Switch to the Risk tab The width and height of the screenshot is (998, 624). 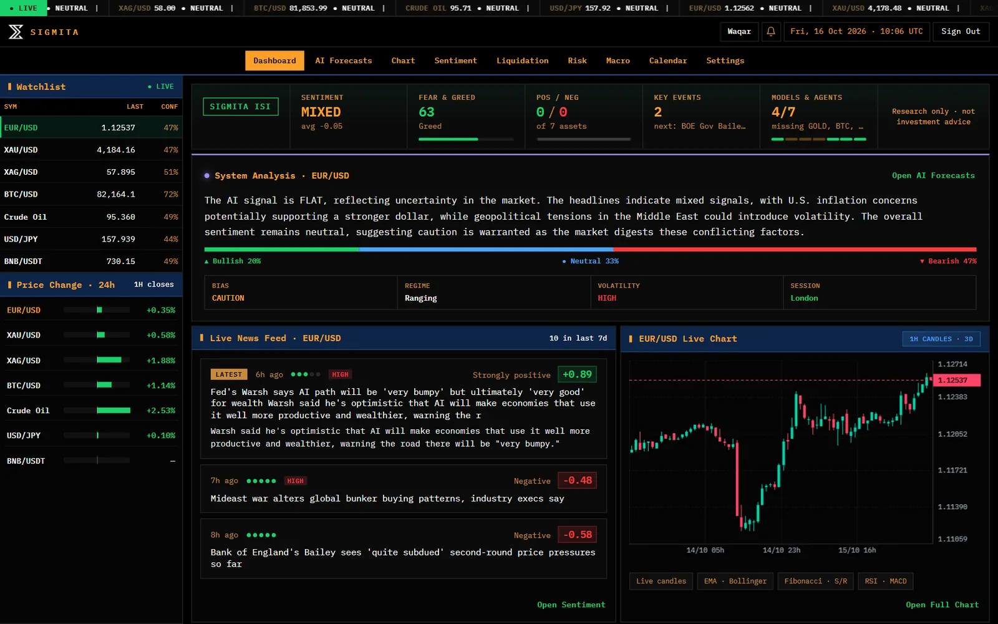point(577,61)
